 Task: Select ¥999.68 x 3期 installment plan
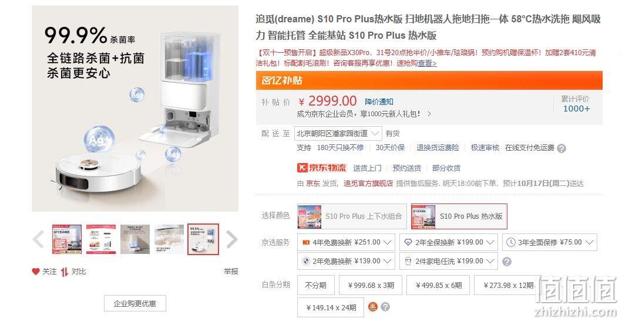point(371,285)
